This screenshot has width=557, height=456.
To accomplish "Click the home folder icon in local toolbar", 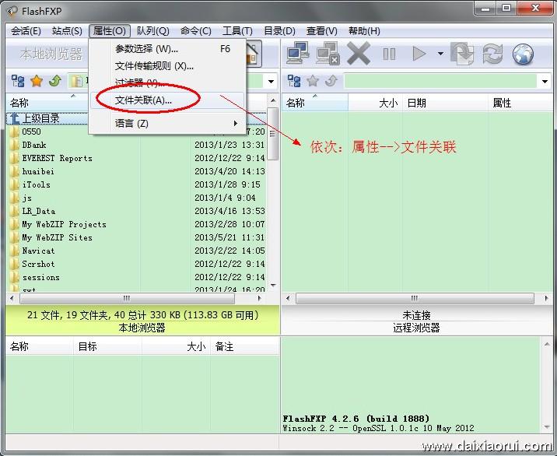I will 254,54.
